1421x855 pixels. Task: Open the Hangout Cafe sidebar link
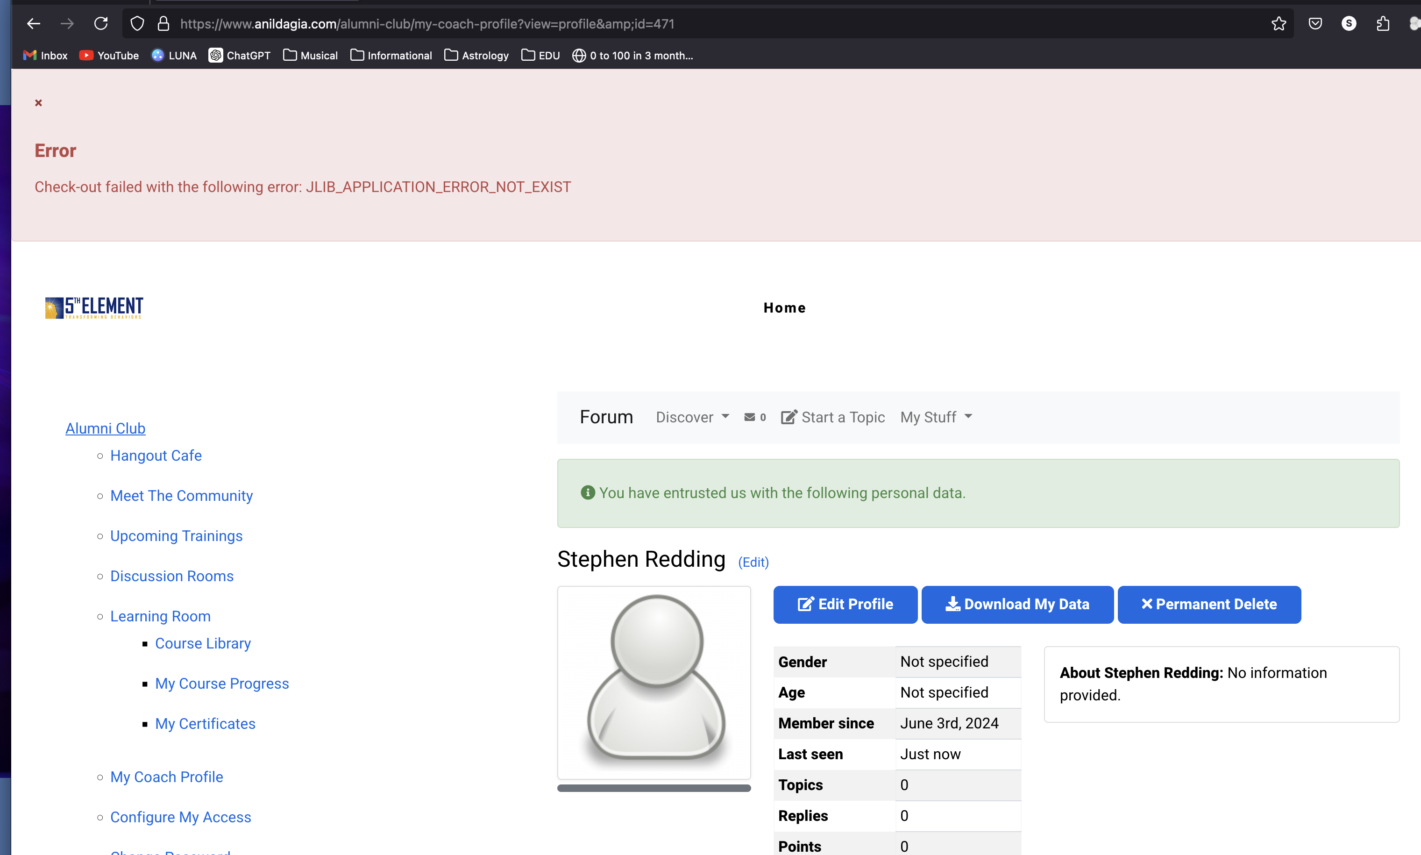156,456
